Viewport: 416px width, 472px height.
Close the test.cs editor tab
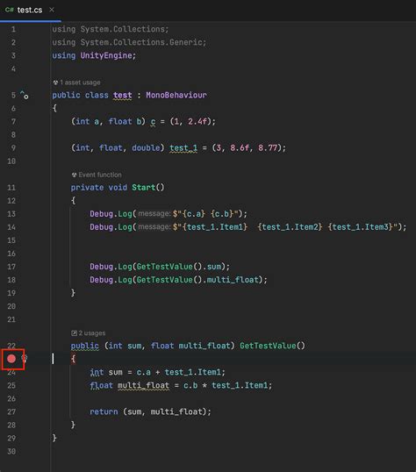click(52, 10)
